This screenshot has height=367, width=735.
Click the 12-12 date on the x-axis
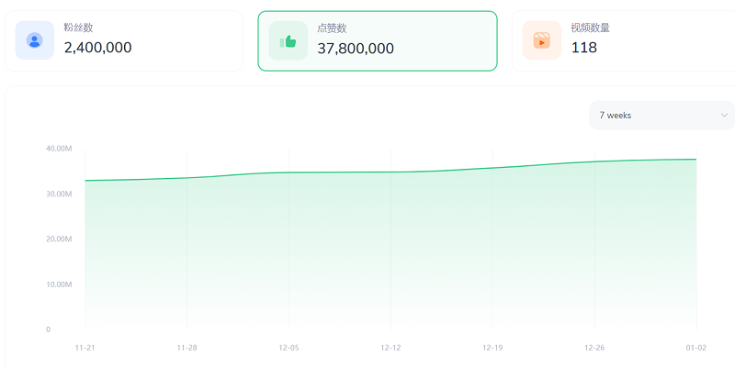click(391, 348)
